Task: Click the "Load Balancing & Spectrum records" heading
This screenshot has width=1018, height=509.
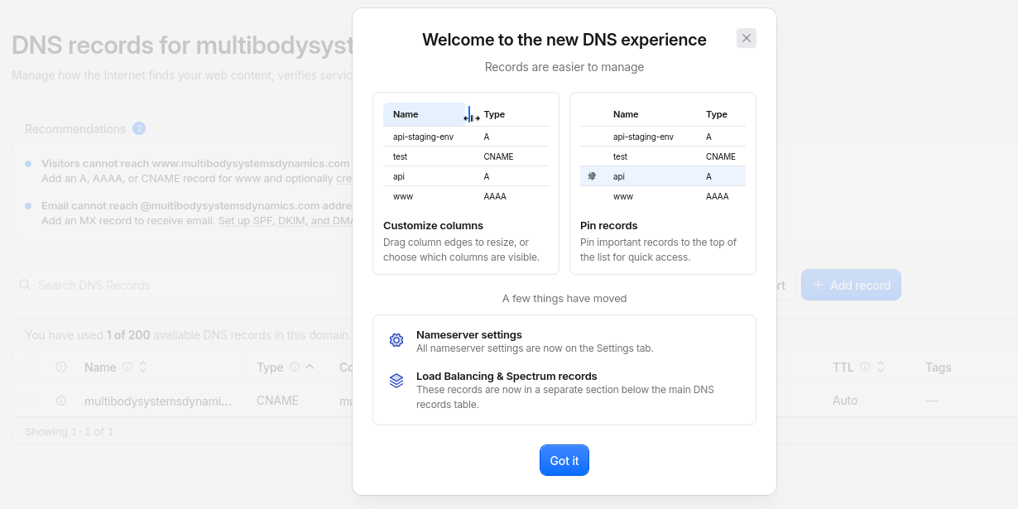Action: (507, 377)
